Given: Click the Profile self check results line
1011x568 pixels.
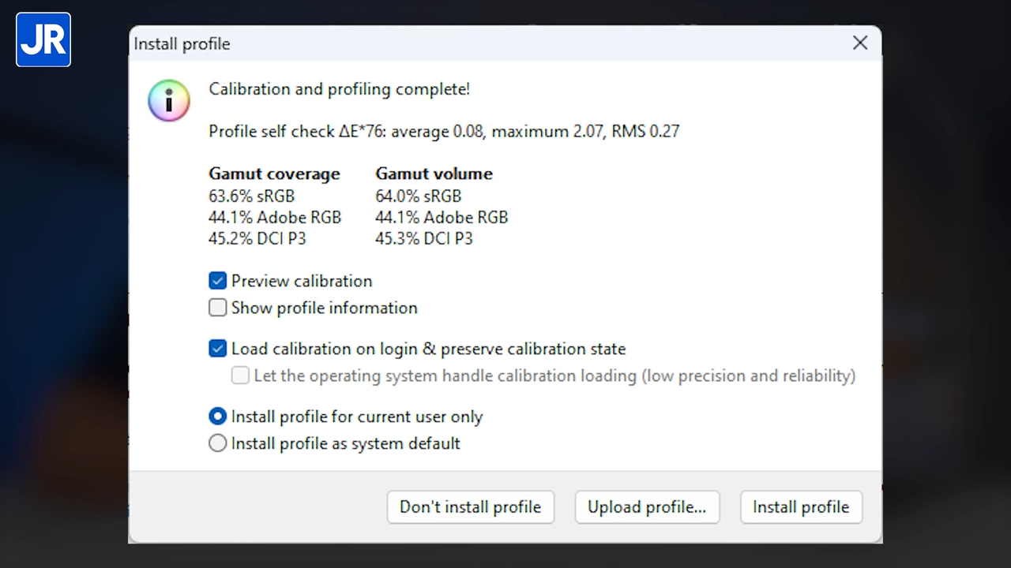Looking at the screenshot, I should coord(444,132).
